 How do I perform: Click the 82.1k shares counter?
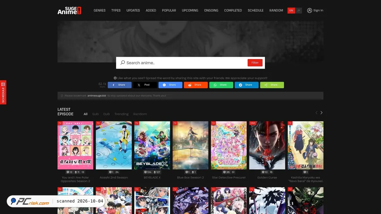tap(102, 85)
